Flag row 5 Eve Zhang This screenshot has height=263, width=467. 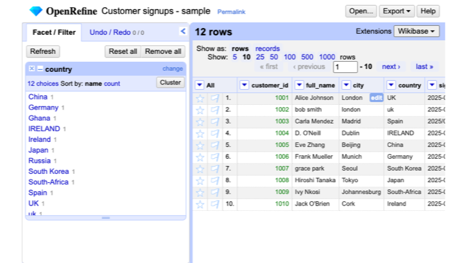[215, 146]
